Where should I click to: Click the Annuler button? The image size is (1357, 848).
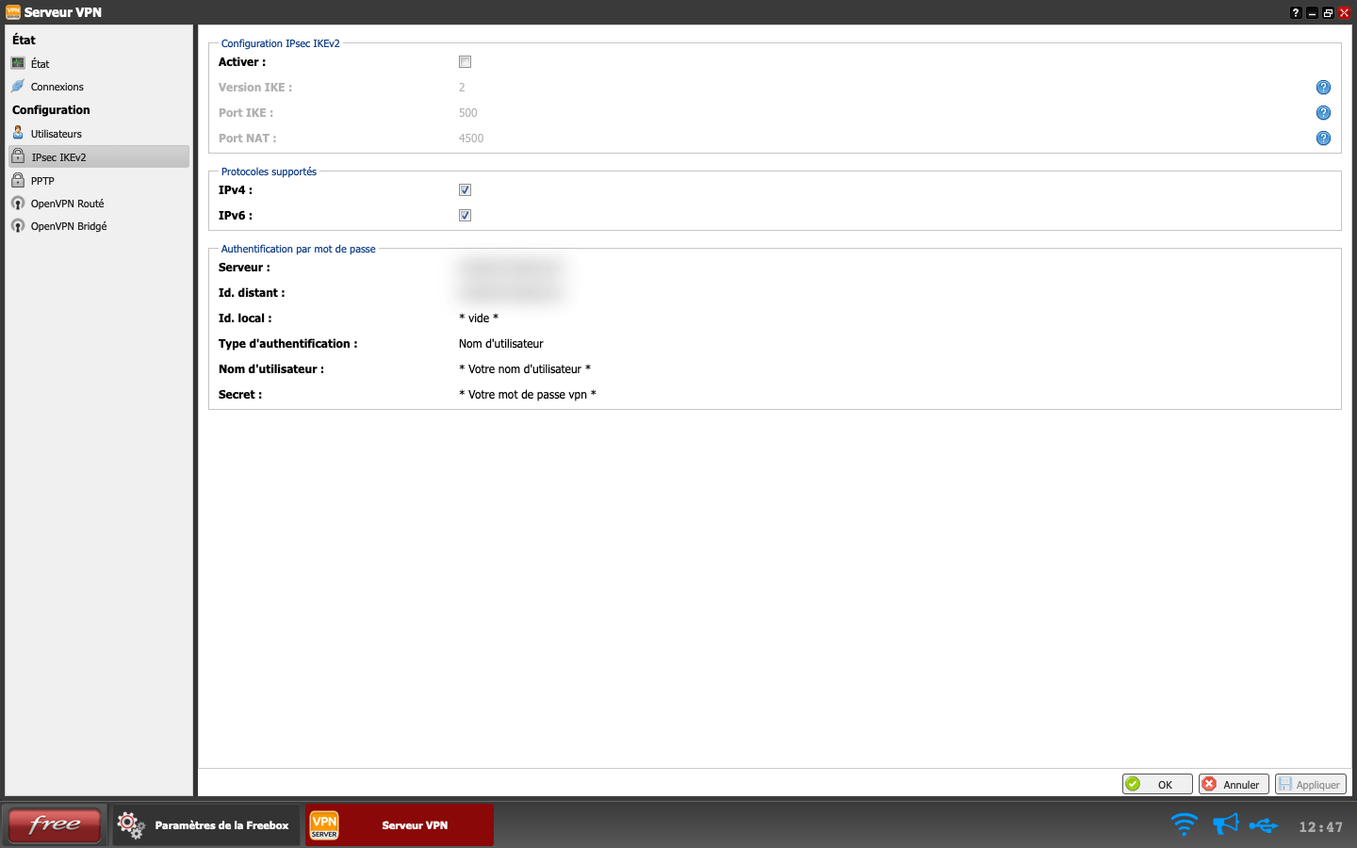[x=1234, y=784]
